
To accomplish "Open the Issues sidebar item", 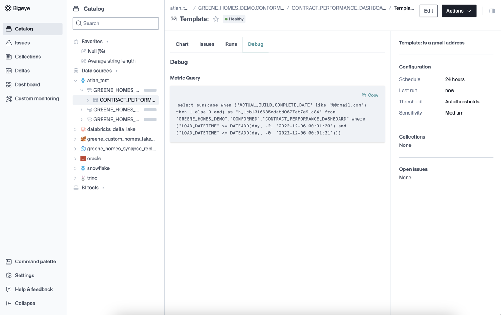I will 32,43.
